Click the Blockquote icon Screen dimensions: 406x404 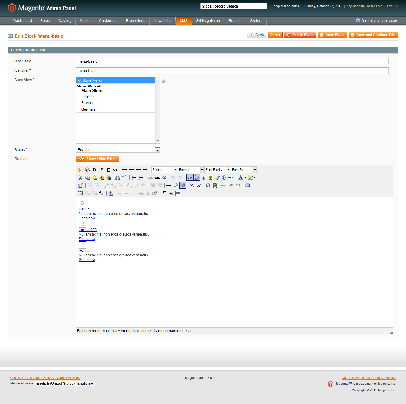[x=164, y=178]
